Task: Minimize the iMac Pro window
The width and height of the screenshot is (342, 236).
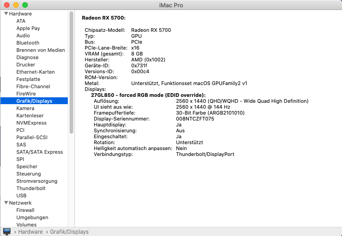Action: (x=16, y=5)
